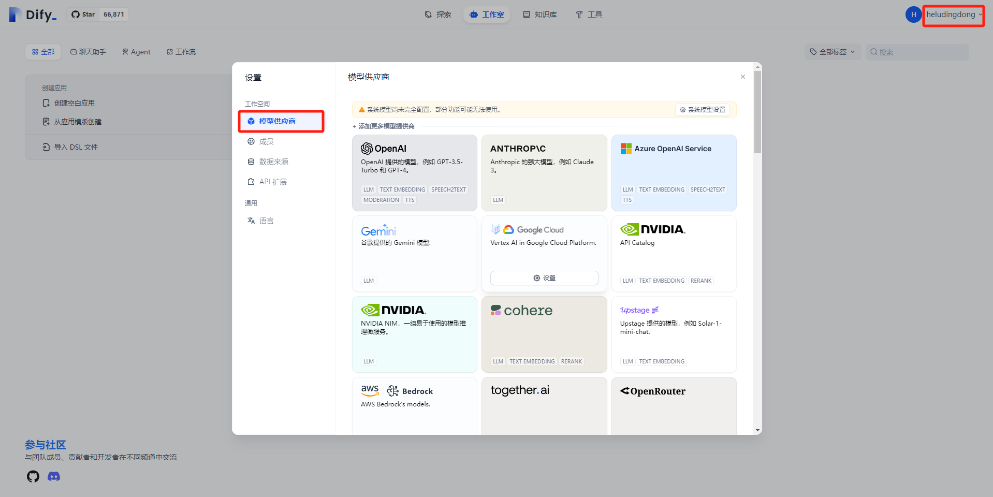Image resolution: width=993 pixels, height=497 pixels.
Task: Click the AWS Bedrock logo
Action: tap(397, 391)
